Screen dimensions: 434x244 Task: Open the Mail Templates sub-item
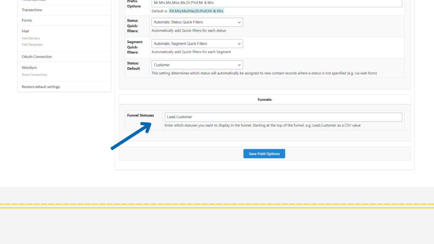tap(32, 44)
